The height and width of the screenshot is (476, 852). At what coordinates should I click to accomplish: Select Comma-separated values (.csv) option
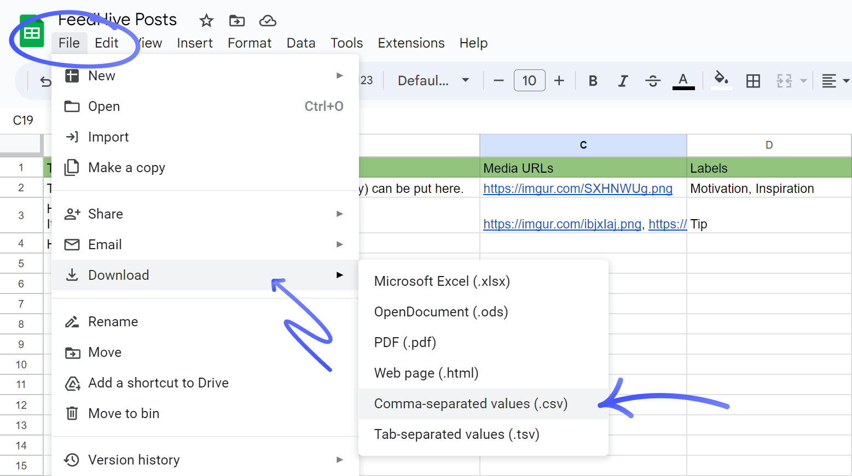(471, 404)
